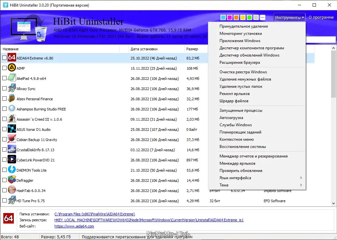
Task: Select Принудительное удаление from the menu
Action: click(244, 26)
